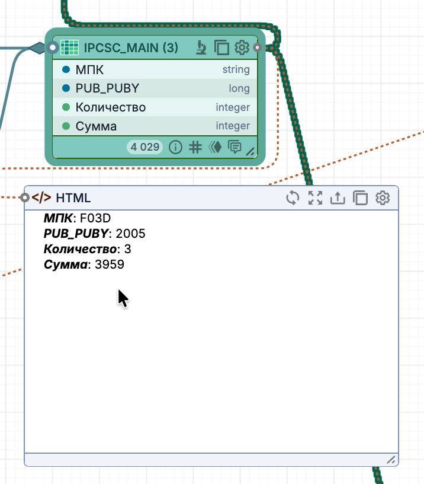424x484 pixels.
Task: Copy the HTML widget
Action: pyautogui.click(x=360, y=198)
